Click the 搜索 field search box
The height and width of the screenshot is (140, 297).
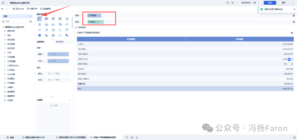point(15,22)
